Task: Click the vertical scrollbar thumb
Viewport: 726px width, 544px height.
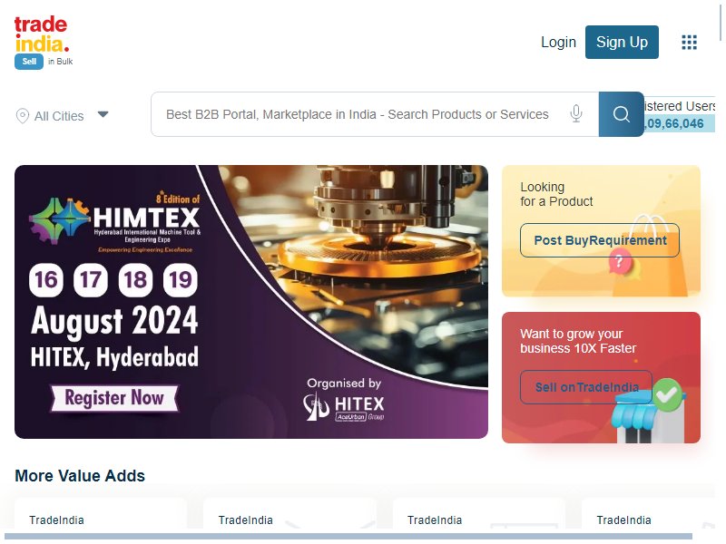Action: [x=721, y=21]
